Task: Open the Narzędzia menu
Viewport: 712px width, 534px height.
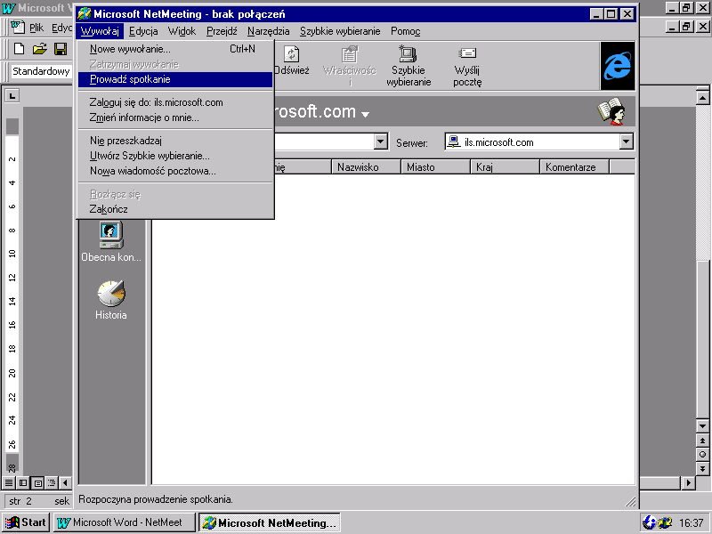Action: click(269, 31)
